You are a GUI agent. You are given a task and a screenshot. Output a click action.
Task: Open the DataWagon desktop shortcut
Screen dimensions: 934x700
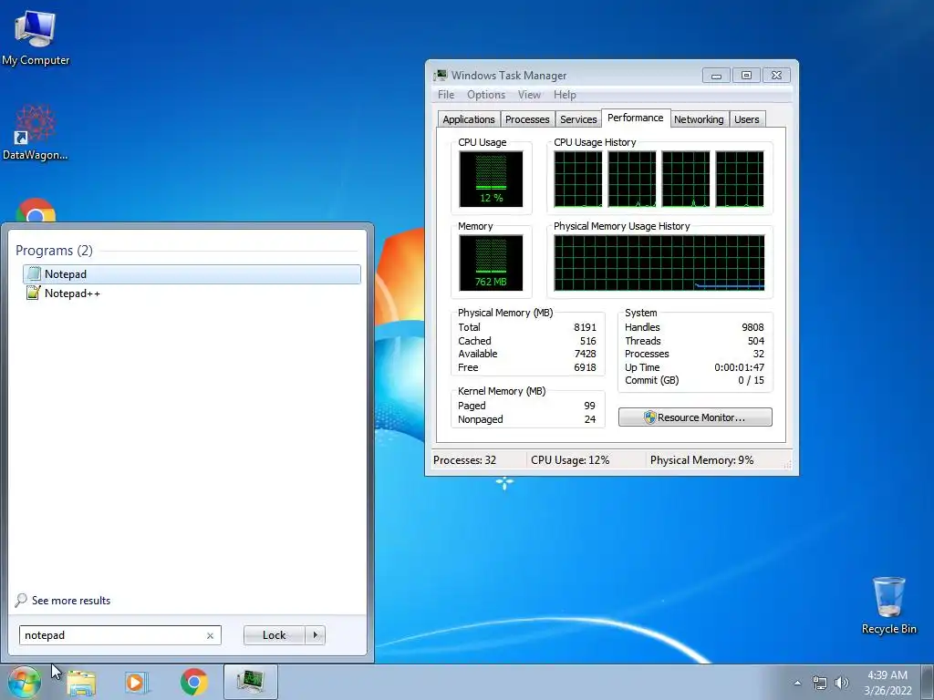pyautogui.click(x=35, y=132)
